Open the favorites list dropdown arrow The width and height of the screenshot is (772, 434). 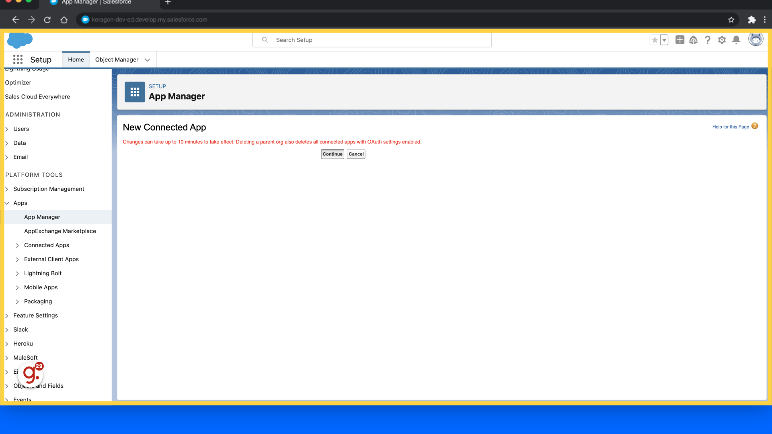(664, 40)
